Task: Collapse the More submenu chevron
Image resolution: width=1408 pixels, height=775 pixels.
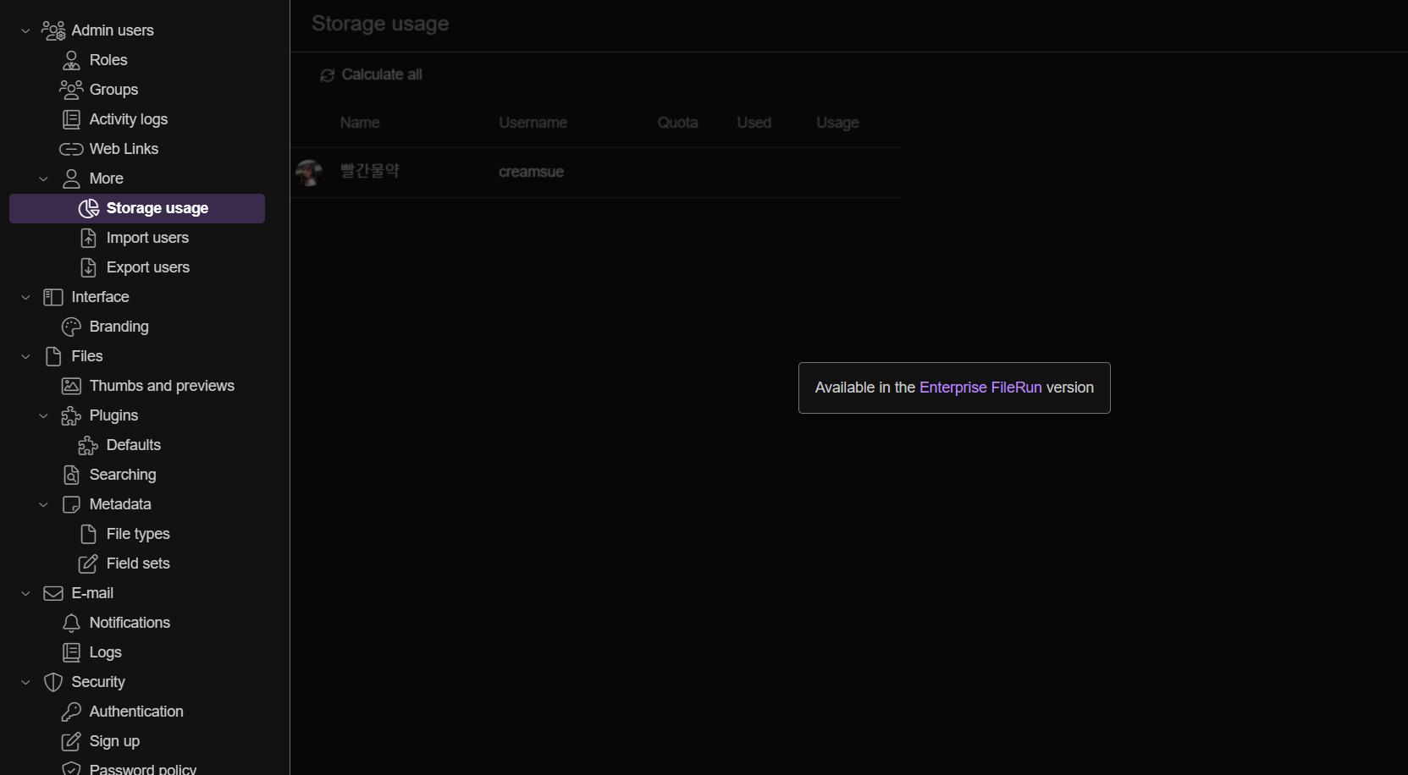Action: click(x=43, y=179)
